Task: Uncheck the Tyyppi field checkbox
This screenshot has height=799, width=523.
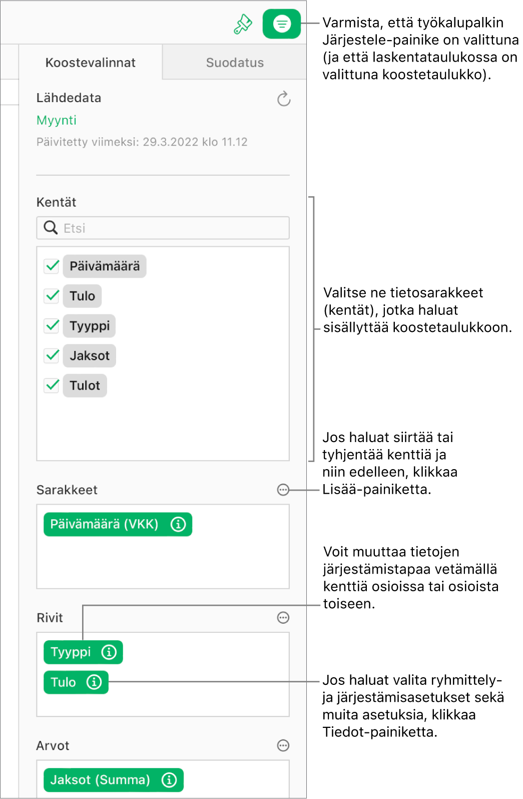Action: point(52,326)
